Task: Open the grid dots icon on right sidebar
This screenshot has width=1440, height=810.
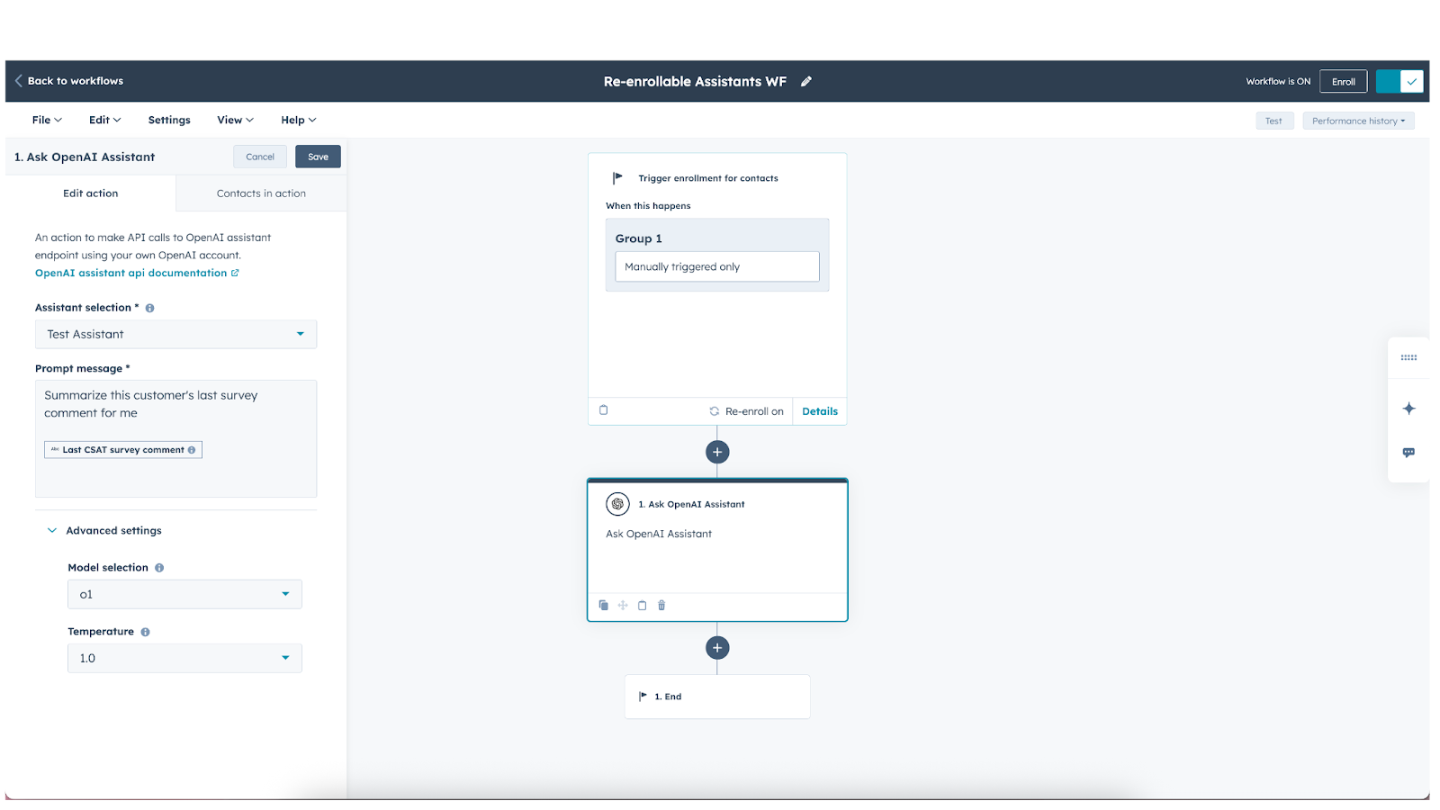Action: [1408, 358]
